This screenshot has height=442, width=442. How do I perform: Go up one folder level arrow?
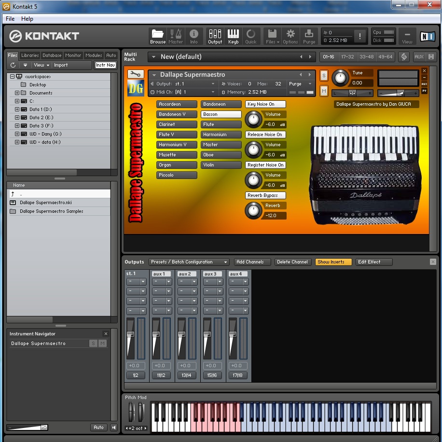pos(13,193)
